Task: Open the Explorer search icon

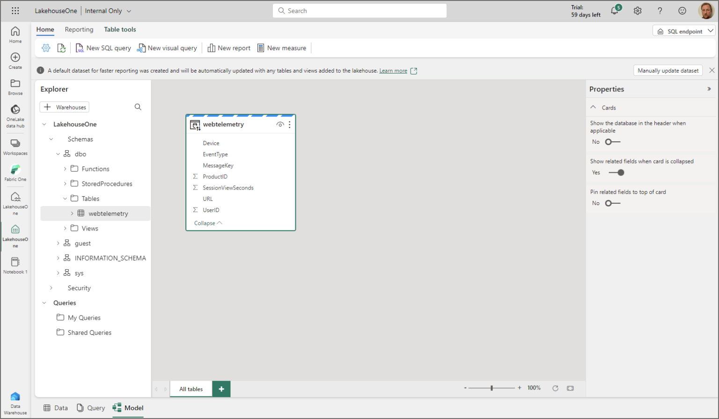Action: [x=138, y=107]
